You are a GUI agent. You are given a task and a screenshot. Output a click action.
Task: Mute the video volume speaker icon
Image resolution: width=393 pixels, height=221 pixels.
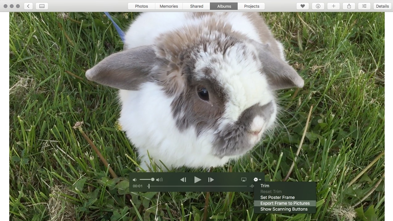(x=135, y=180)
